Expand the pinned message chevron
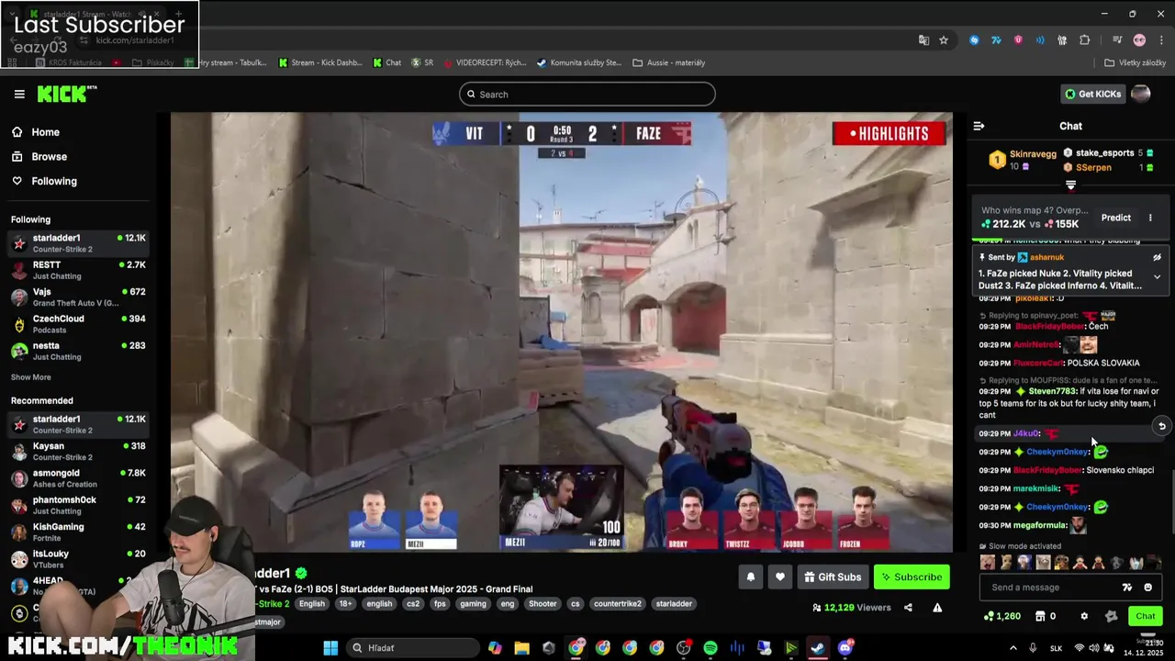Image resolution: width=1175 pixels, height=661 pixels. (x=1157, y=276)
